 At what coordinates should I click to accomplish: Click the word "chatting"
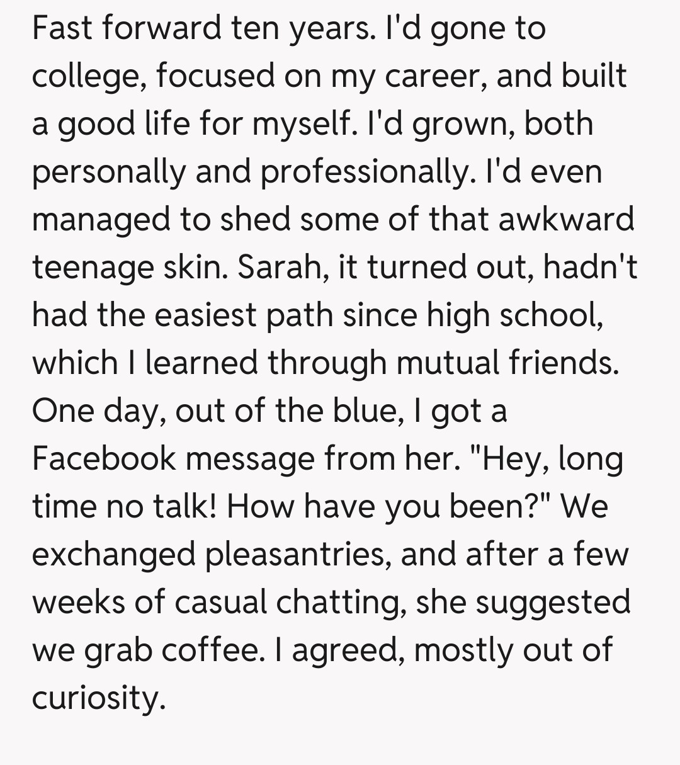[x=338, y=603]
